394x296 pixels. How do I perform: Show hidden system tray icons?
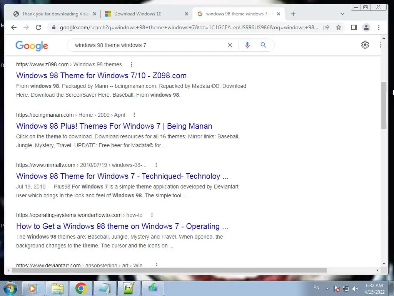click(327, 289)
